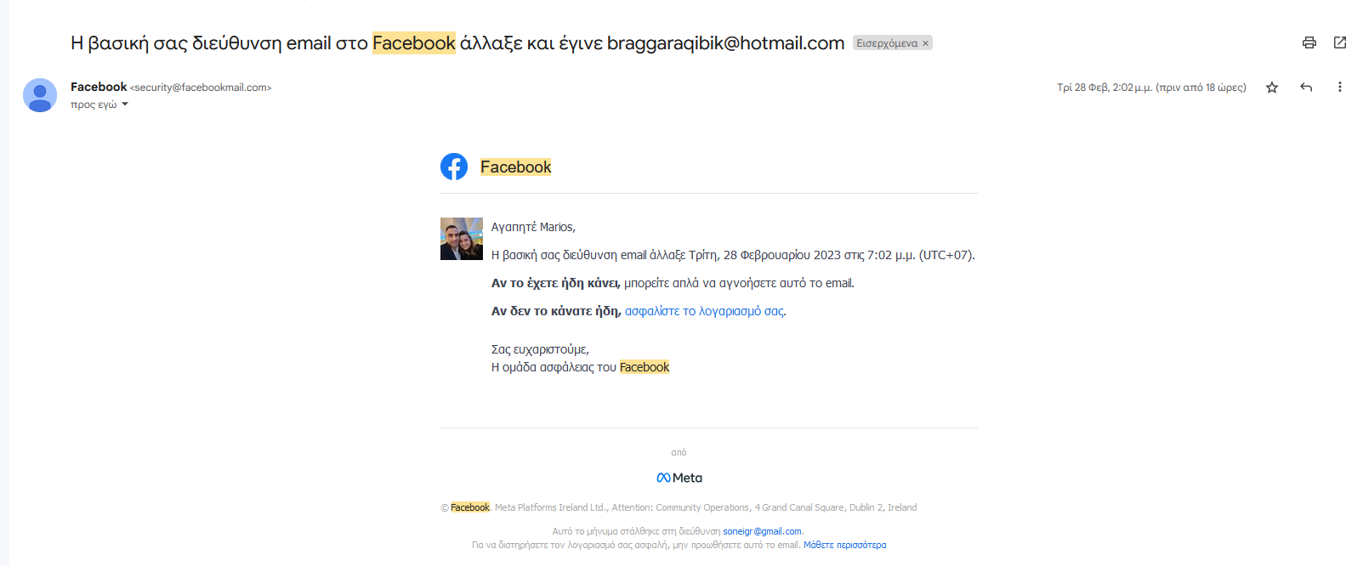This screenshot has height=566, width=1346.
Task: Star this Facebook email
Action: click(1272, 88)
